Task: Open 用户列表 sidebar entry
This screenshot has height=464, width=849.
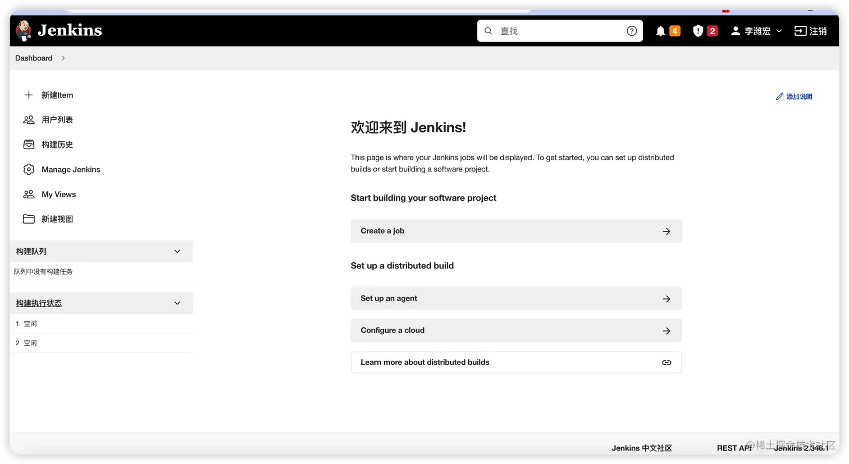Action: (x=57, y=120)
